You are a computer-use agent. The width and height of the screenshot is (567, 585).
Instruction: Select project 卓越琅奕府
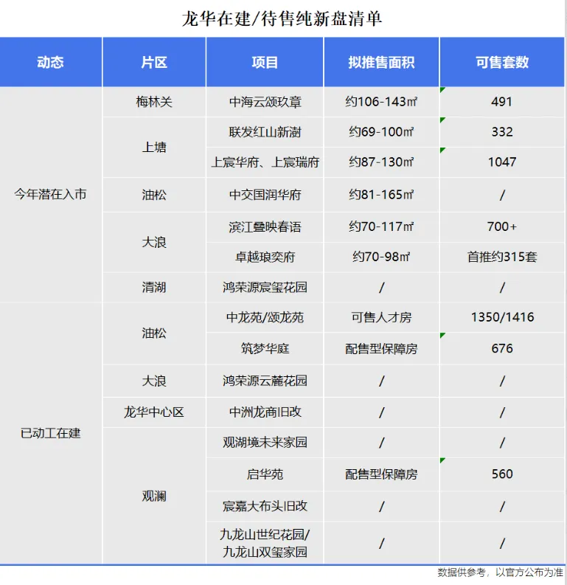point(265,257)
